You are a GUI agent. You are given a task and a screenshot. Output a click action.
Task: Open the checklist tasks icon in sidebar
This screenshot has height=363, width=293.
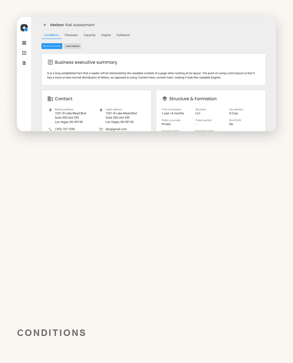pyautogui.click(x=24, y=53)
